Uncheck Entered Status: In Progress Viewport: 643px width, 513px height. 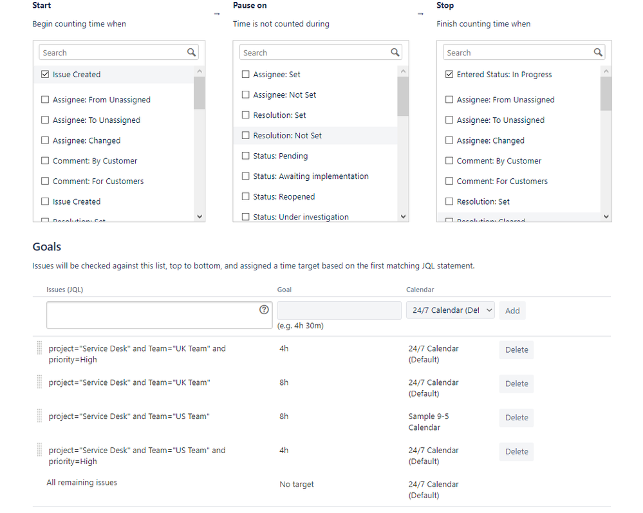449,75
